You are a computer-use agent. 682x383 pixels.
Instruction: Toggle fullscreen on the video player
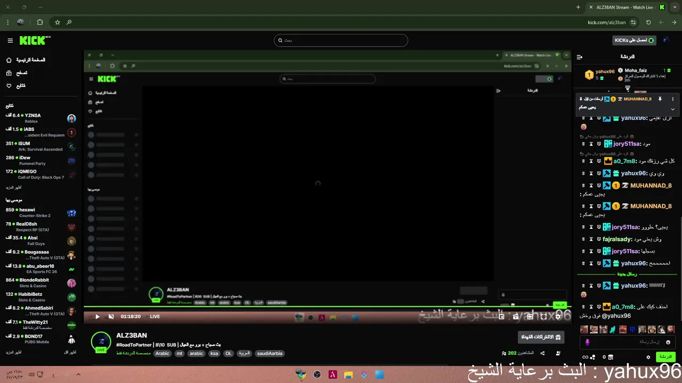[543, 317]
